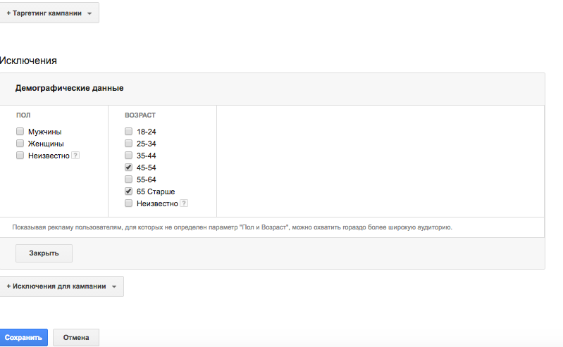Check the 55-64 age checkbox
563x347 pixels.
click(x=128, y=179)
